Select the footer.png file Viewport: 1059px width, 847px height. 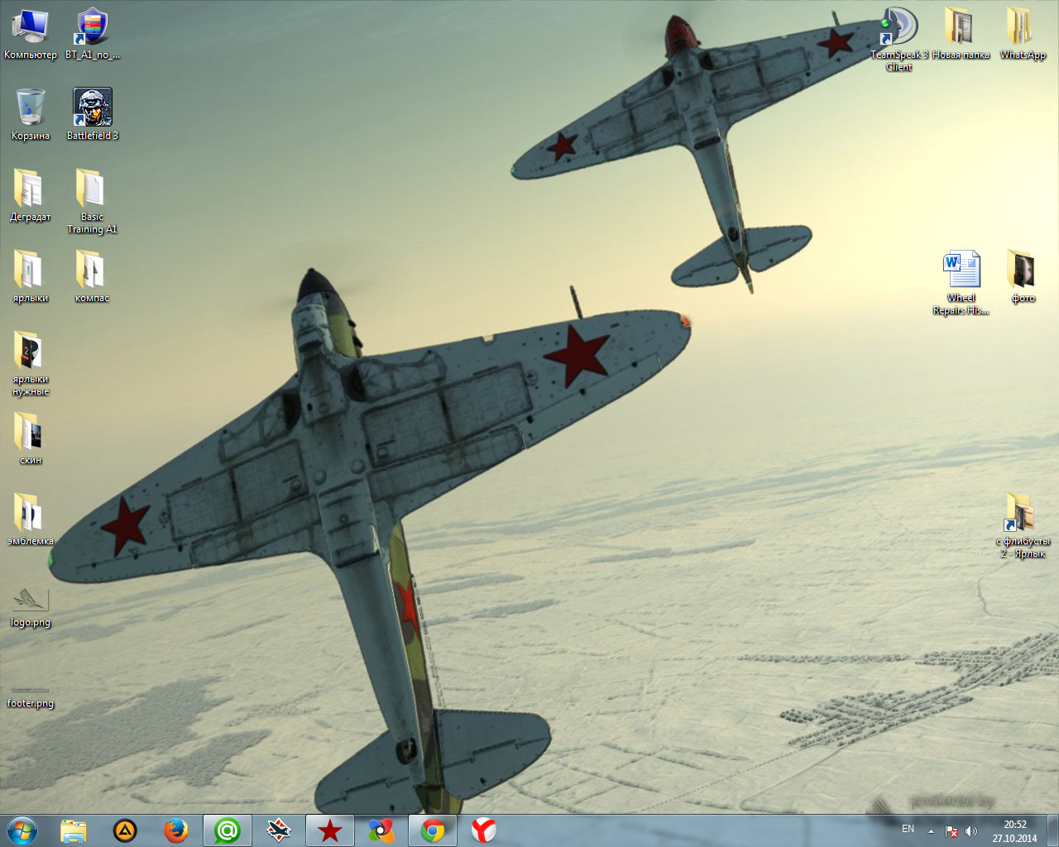coord(31,696)
